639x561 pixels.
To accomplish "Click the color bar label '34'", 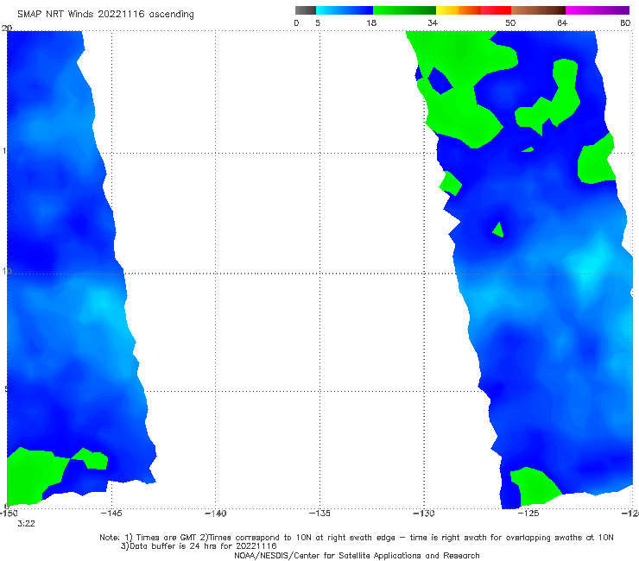I will click(x=433, y=22).
